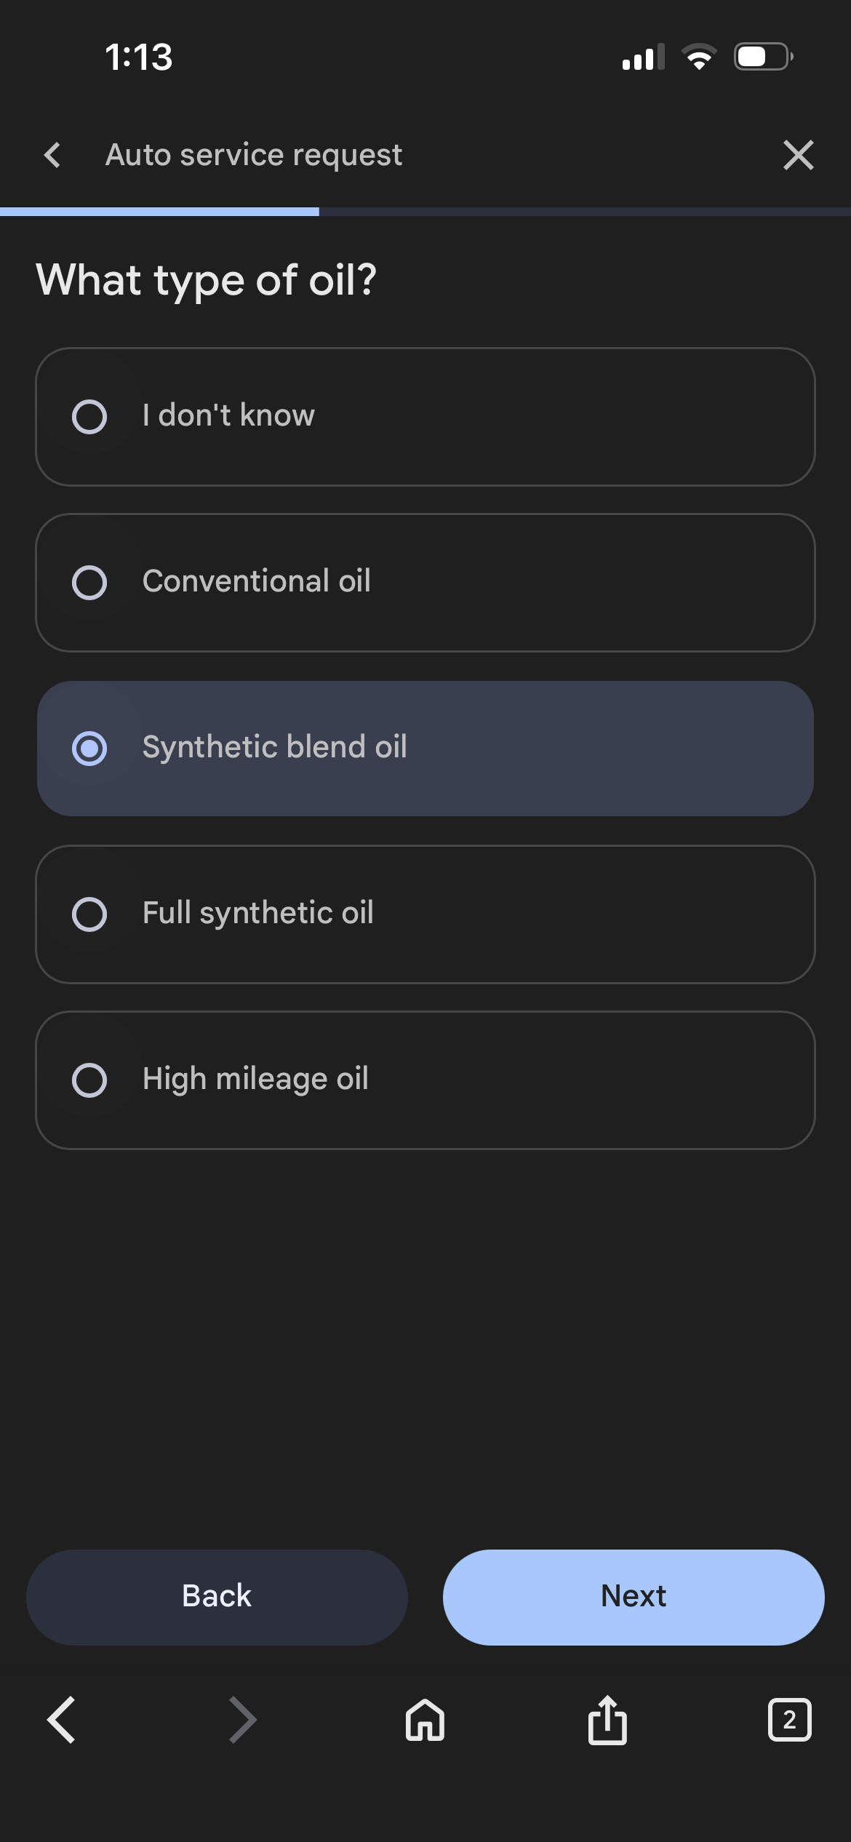Tap the "What type of oil?" heading
851x1842 pixels.
coord(207,280)
